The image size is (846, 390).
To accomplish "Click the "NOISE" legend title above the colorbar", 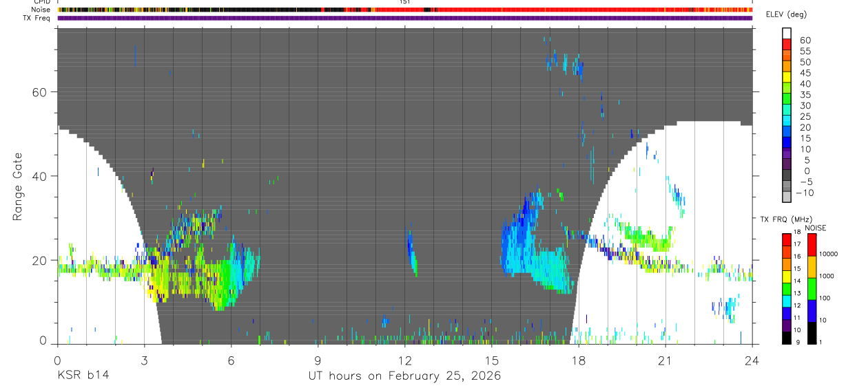I will [x=816, y=228].
